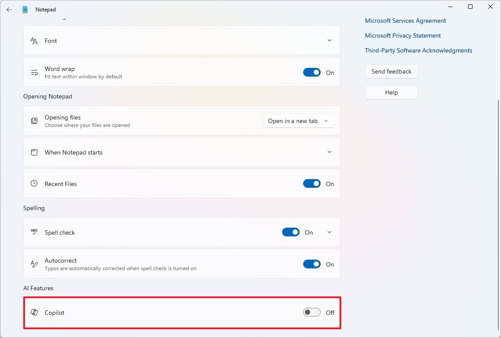Click the Autocorrect pen icon
The height and width of the screenshot is (338, 501).
[34, 264]
